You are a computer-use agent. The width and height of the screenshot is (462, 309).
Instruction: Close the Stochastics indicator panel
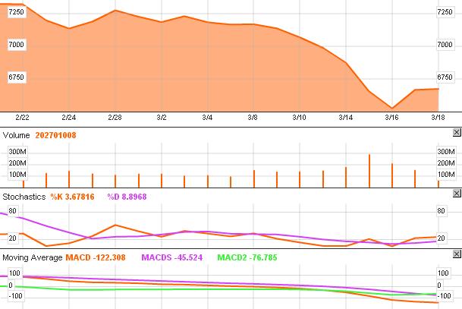click(x=456, y=195)
